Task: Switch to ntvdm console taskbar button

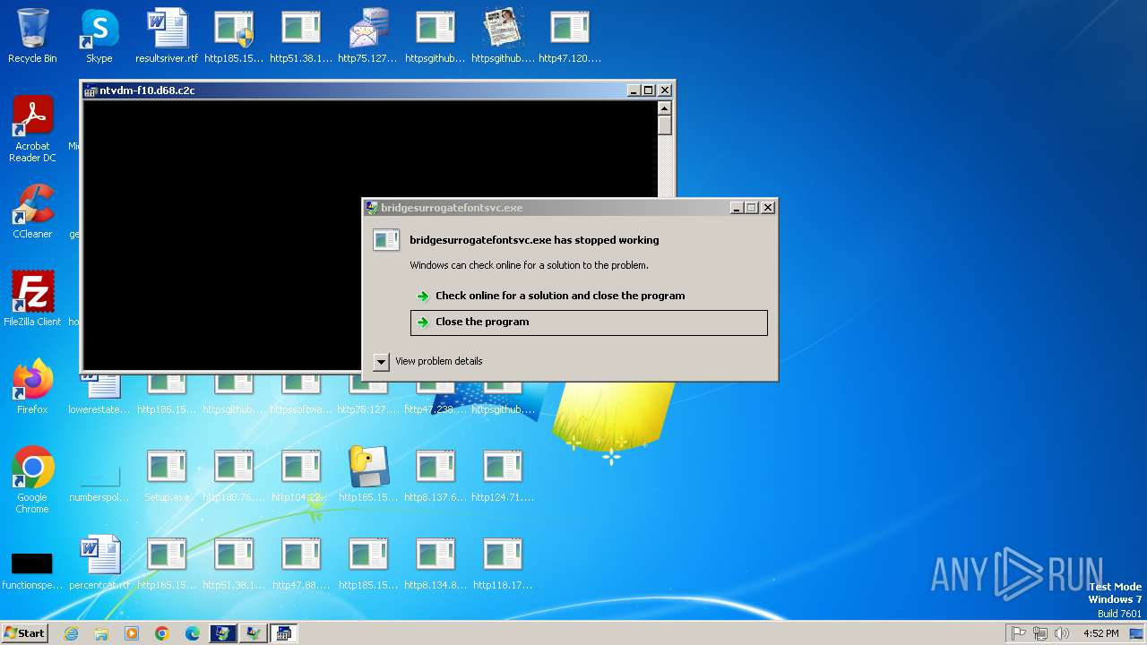Action: 284,633
